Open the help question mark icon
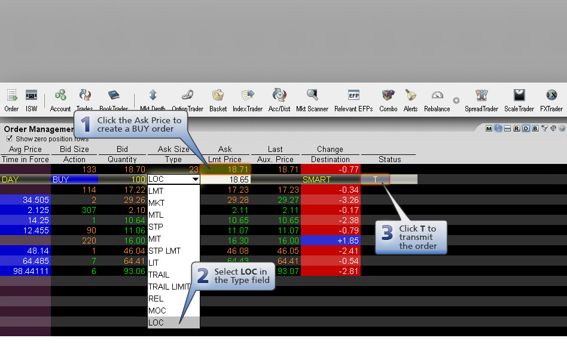567x347 pixels. tap(562, 129)
